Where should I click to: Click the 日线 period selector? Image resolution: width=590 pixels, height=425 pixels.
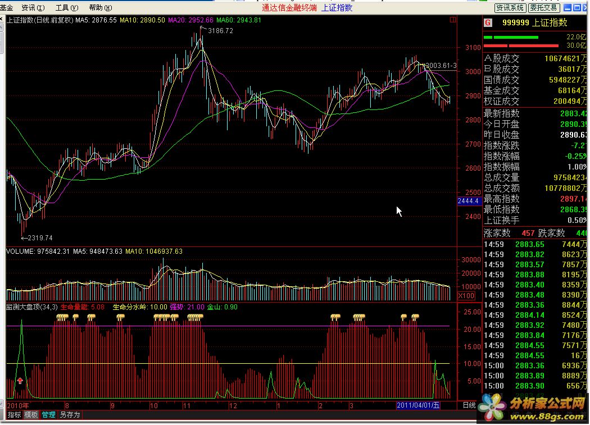[469, 405]
